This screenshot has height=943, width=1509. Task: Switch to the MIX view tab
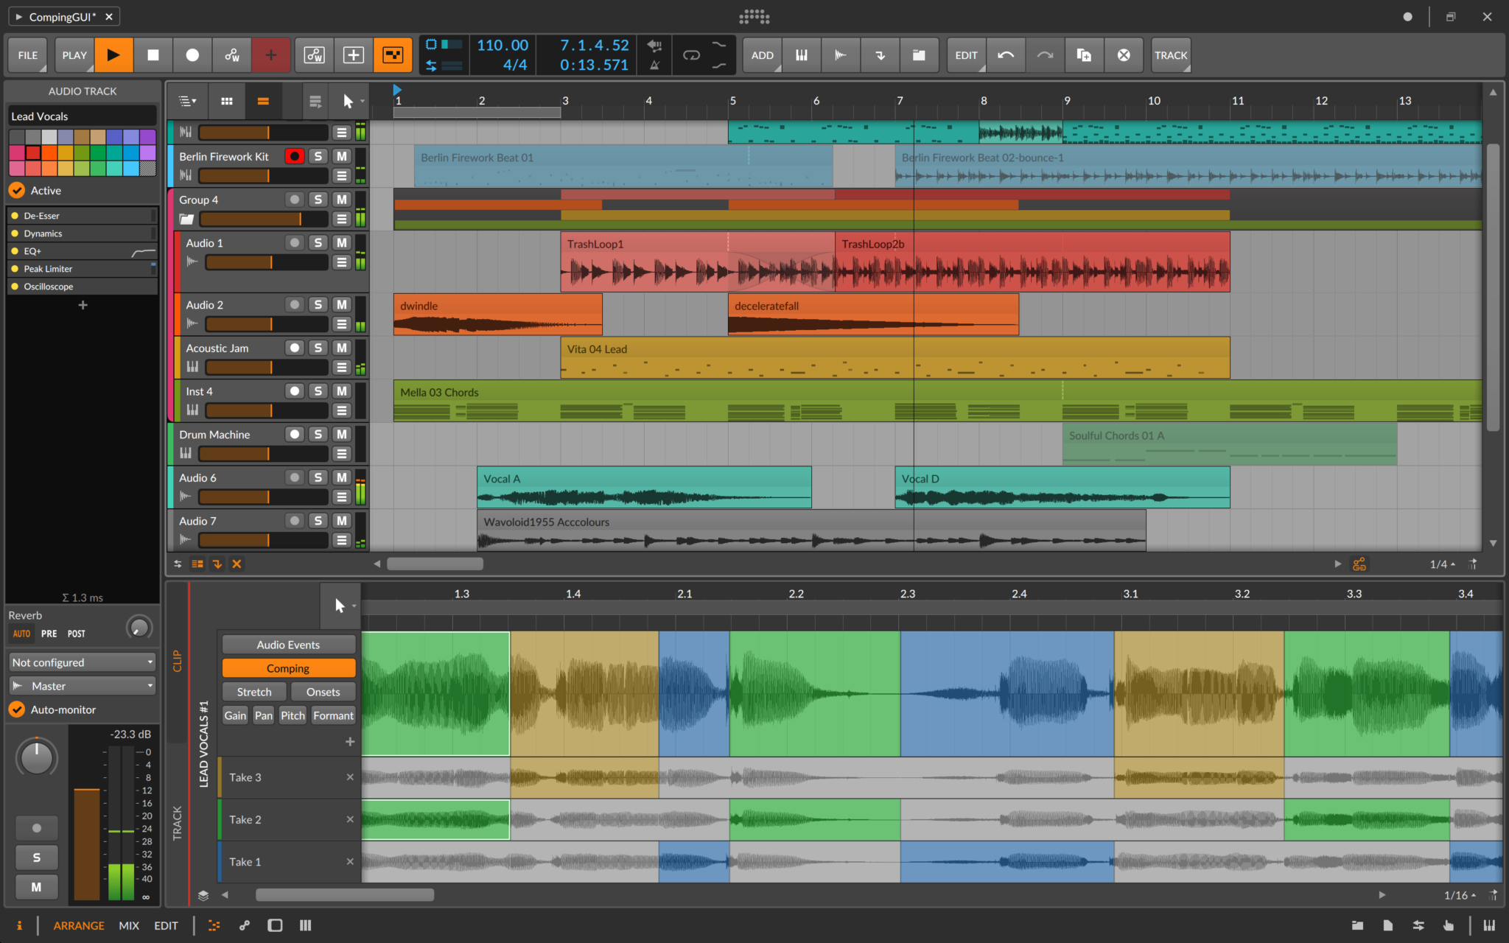click(129, 925)
